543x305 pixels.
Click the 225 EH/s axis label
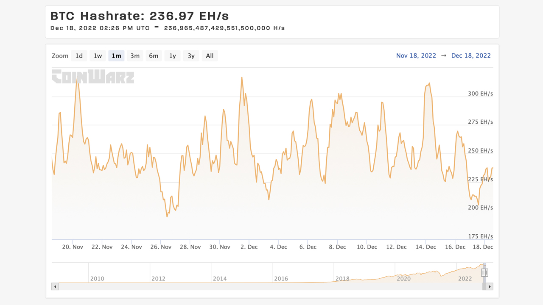click(x=480, y=180)
